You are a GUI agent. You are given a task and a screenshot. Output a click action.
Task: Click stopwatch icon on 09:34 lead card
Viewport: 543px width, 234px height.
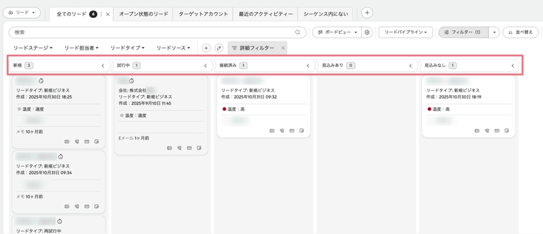[x=60, y=157]
